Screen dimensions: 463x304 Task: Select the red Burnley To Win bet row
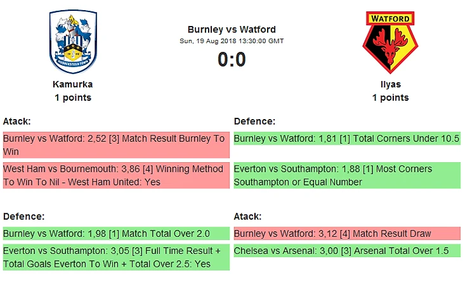click(116, 145)
